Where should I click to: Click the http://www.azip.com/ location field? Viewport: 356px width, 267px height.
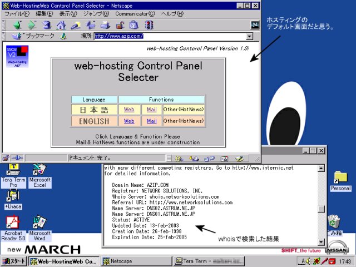pos(170,36)
